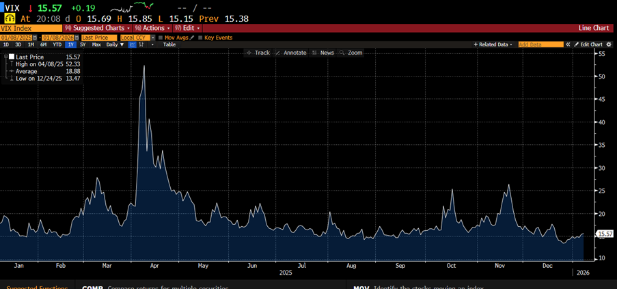Show News on the chart
Viewport: 617px width, 289px height.
pos(323,53)
